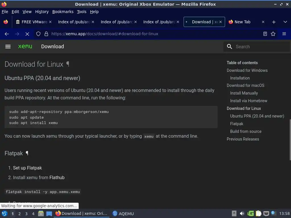Image resolution: width=291 pixels, height=218 pixels.
Task: Open the Flathub link
Action: pyautogui.click(x=57, y=178)
